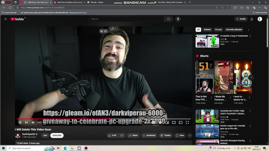Open the Windows Start menu

(x=3, y=148)
